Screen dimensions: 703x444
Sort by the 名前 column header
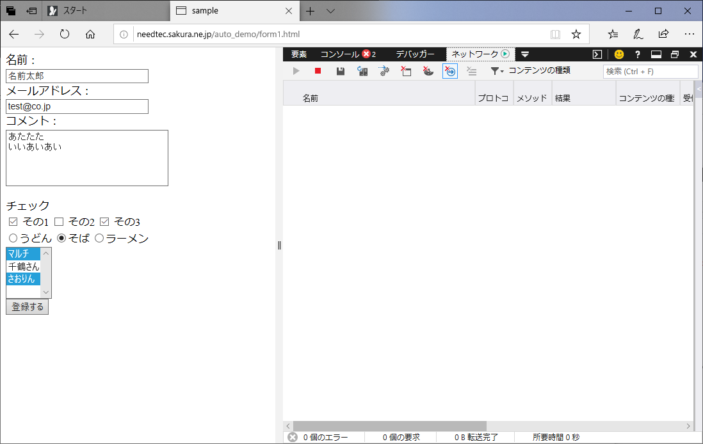click(x=379, y=93)
